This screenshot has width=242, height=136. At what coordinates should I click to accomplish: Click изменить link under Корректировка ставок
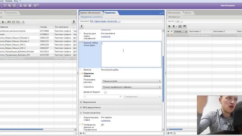coord(106,121)
